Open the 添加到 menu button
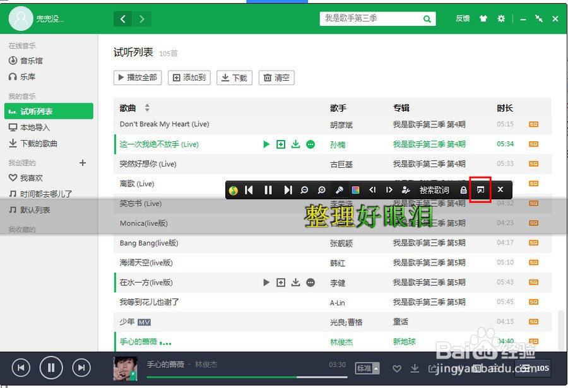The height and width of the screenshot is (388, 568). point(189,78)
